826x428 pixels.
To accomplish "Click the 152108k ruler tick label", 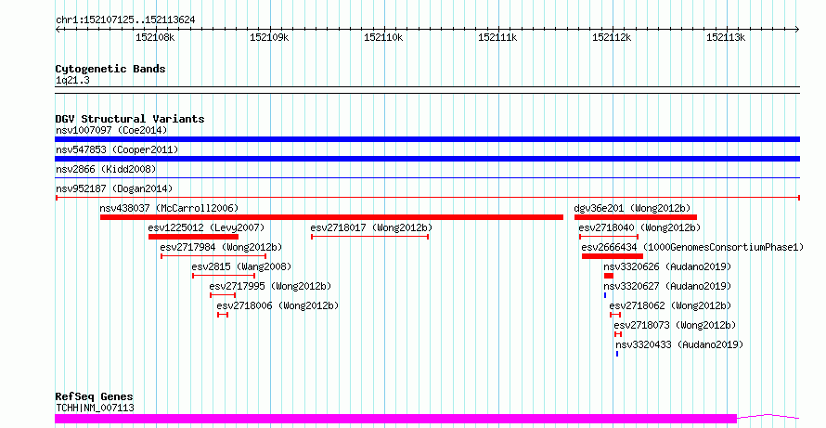I will [155, 37].
